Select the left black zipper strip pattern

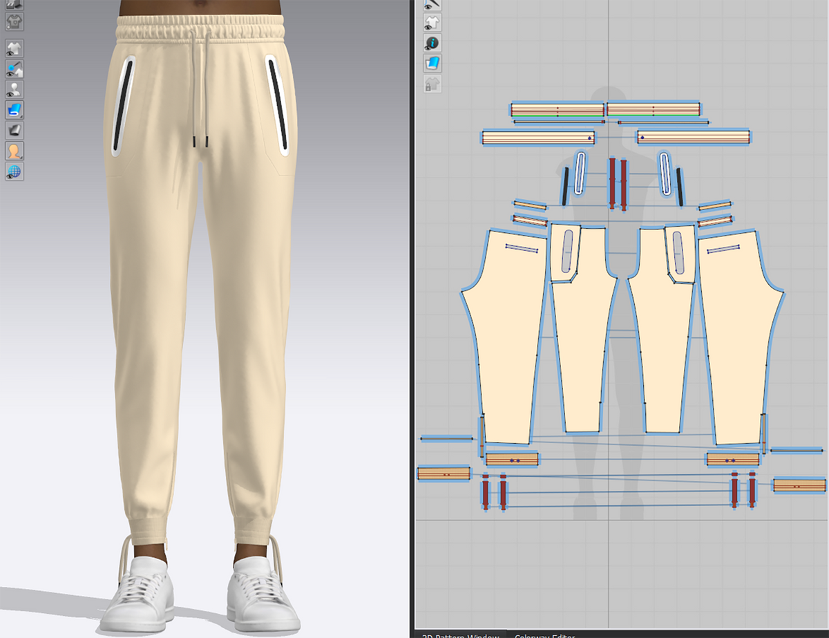click(x=566, y=187)
